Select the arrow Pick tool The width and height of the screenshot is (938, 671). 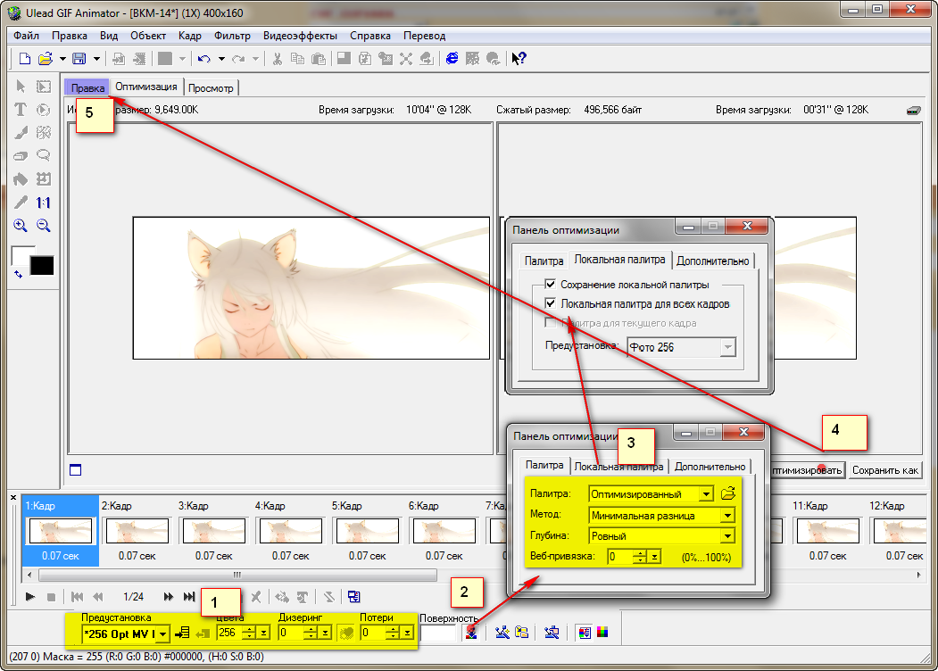(x=21, y=87)
